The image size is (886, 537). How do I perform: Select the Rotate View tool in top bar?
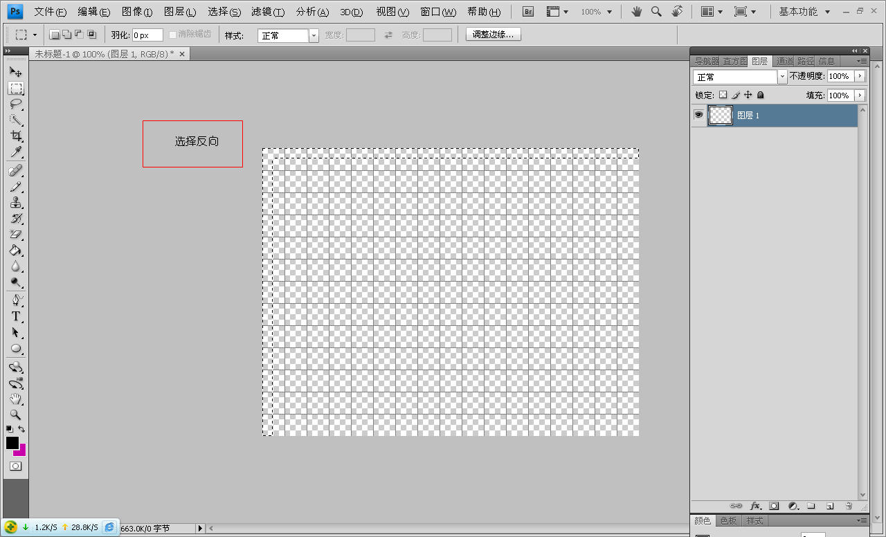(677, 12)
